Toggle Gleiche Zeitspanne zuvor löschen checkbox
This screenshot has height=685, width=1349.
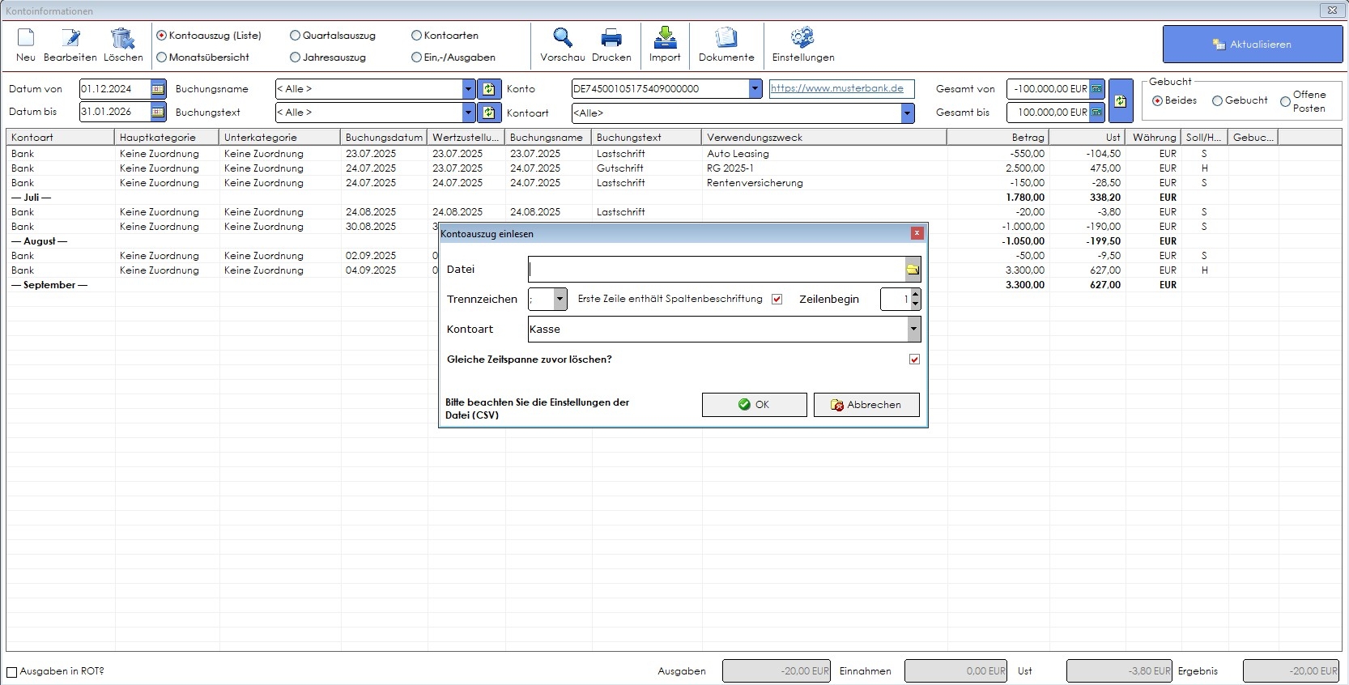click(914, 360)
